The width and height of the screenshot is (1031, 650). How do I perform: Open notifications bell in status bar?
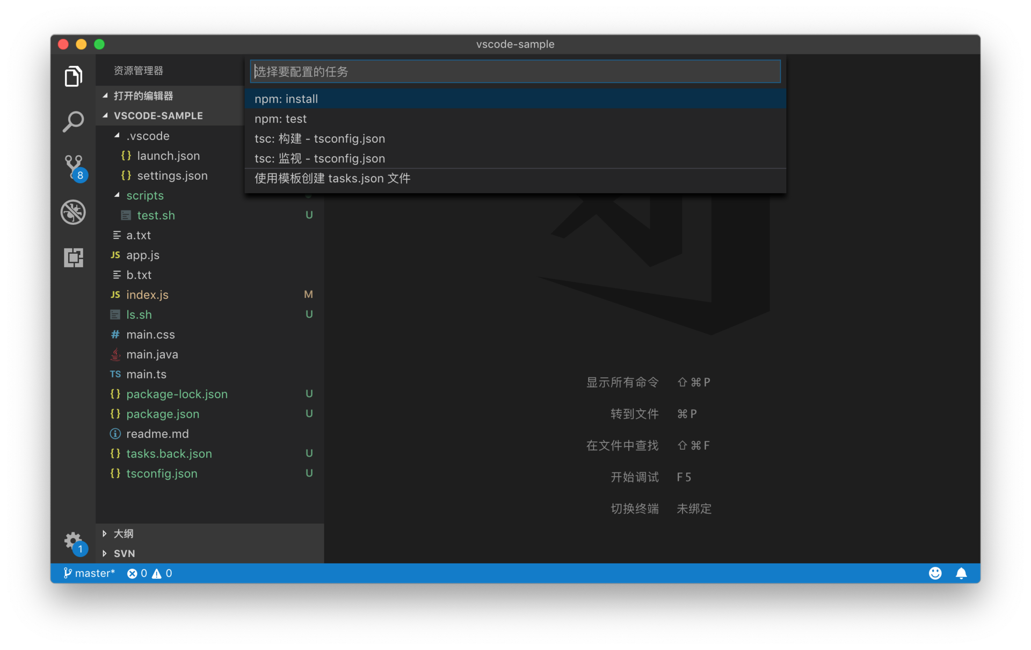pos(961,573)
